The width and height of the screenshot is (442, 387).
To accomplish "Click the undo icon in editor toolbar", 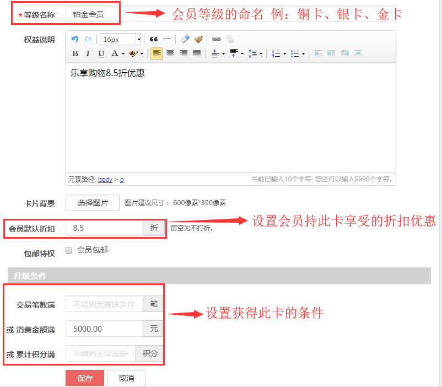I will (75, 39).
